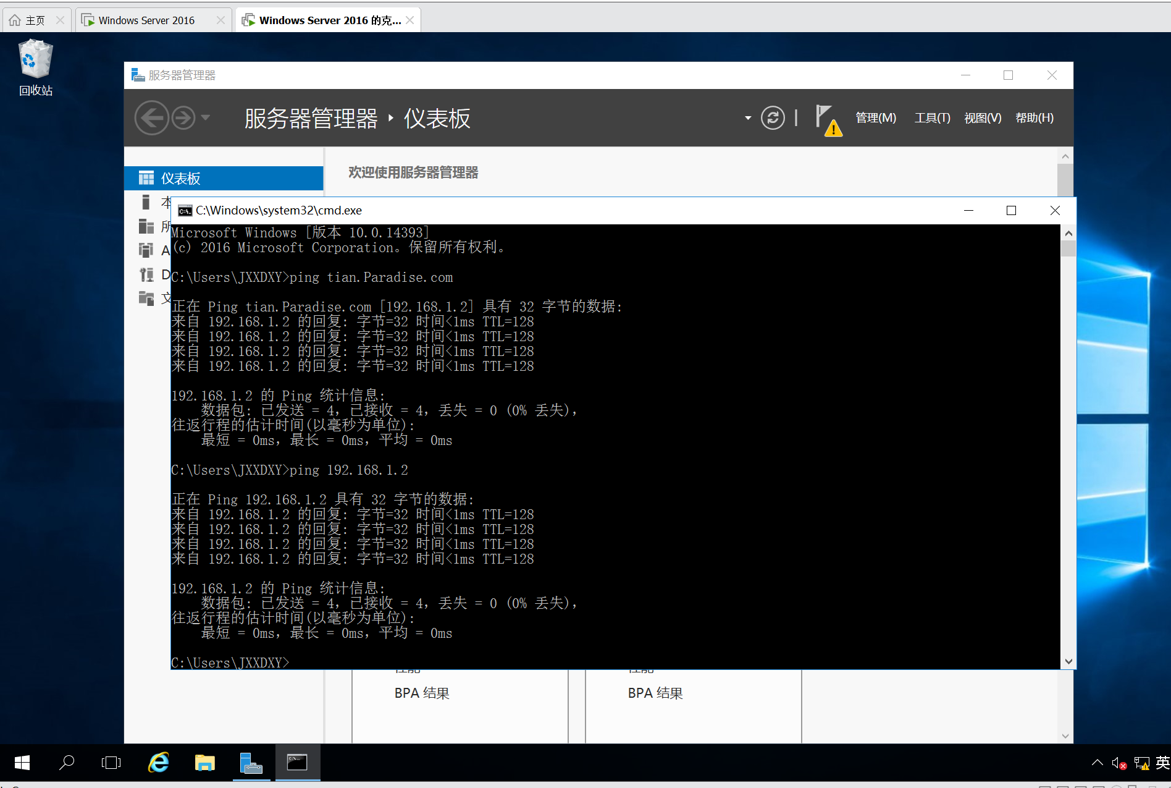Image resolution: width=1171 pixels, height=788 pixels.
Task: Open the 管理(M) menu
Action: (875, 117)
